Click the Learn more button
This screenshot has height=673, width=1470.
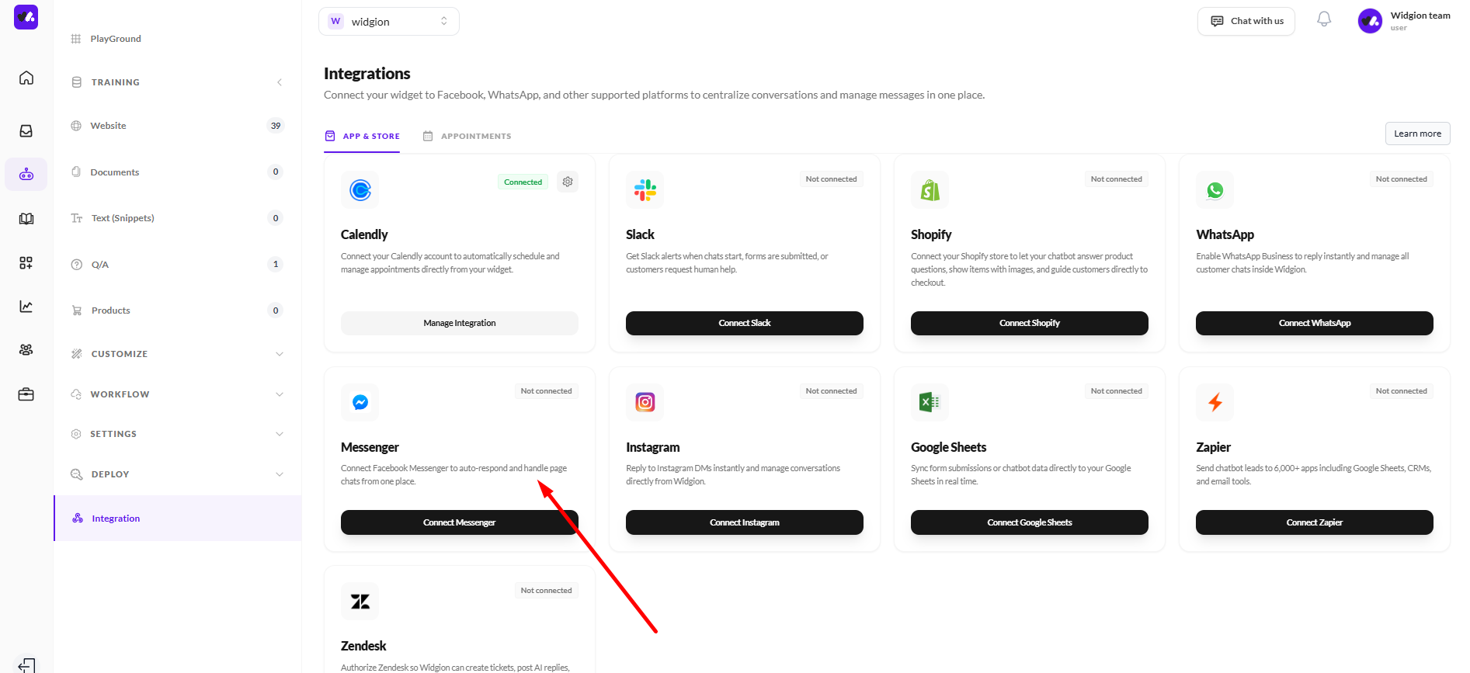coord(1417,134)
